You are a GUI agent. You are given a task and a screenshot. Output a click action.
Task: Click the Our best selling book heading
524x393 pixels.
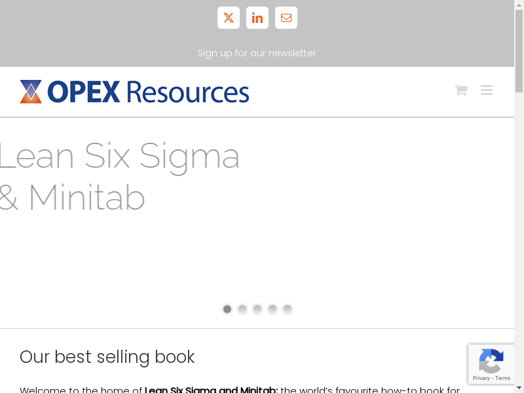coord(107,357)
